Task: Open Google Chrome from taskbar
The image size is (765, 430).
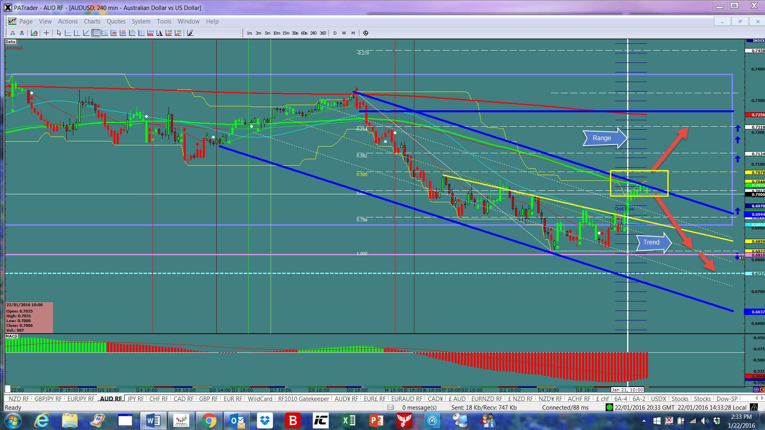Action: pyautogui.click(x=209, y=420)
